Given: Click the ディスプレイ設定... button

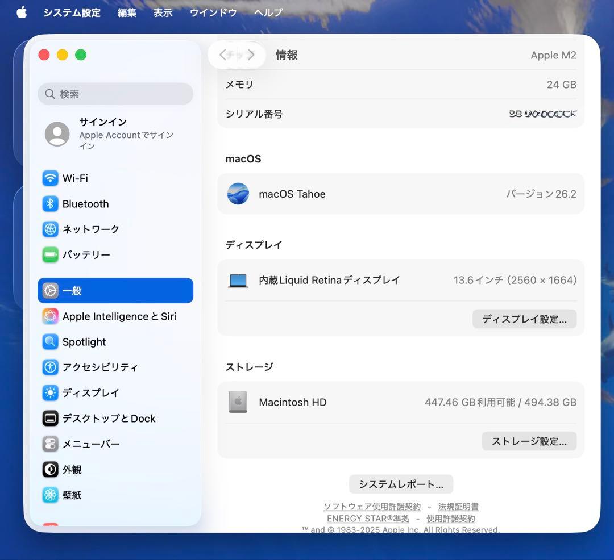Looking at the screenshot, I should coord(524,319).
